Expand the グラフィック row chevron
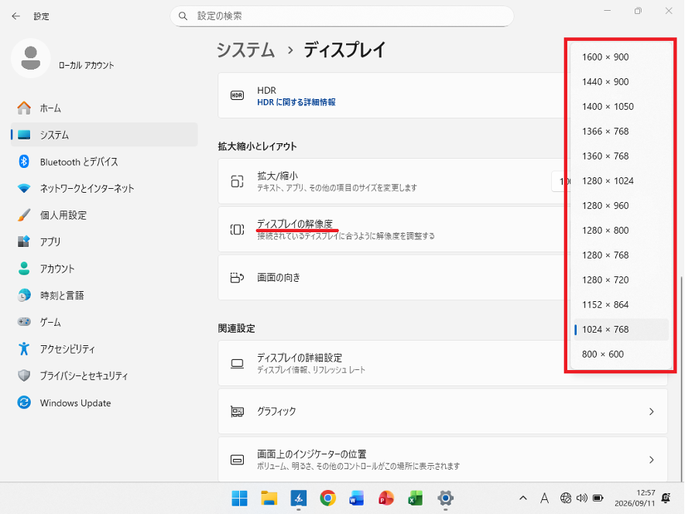The image size is (685, 514). tap(652, 412)
